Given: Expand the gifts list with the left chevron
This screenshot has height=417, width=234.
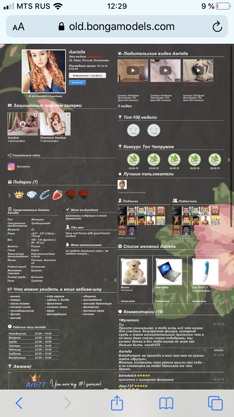Looking at the screenshot, I should click(9, 195).
